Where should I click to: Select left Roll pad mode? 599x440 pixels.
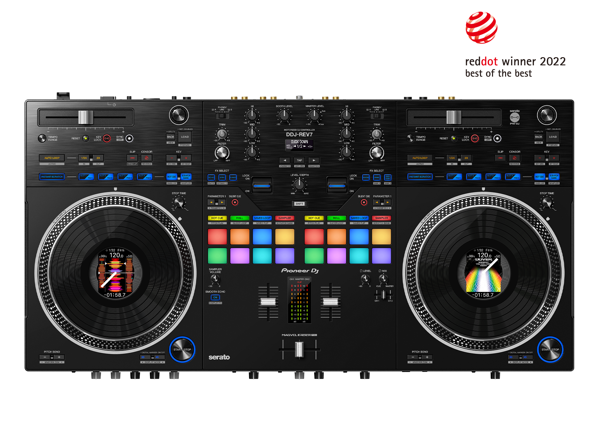(240, 218)
